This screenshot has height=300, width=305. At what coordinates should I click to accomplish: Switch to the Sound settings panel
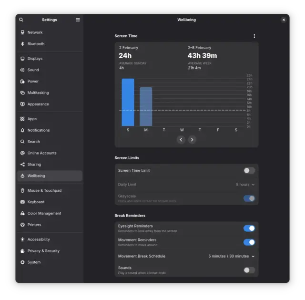(50, 70)
